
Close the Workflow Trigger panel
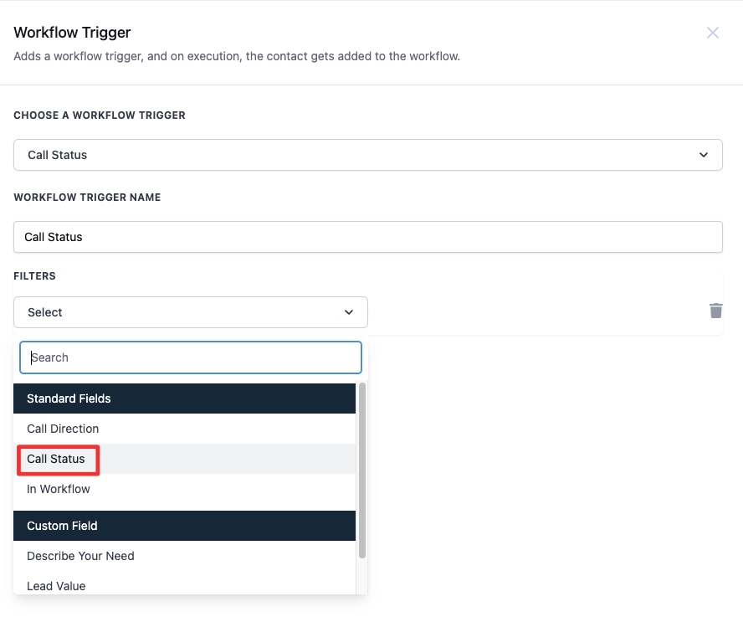[x=713, y=33]
